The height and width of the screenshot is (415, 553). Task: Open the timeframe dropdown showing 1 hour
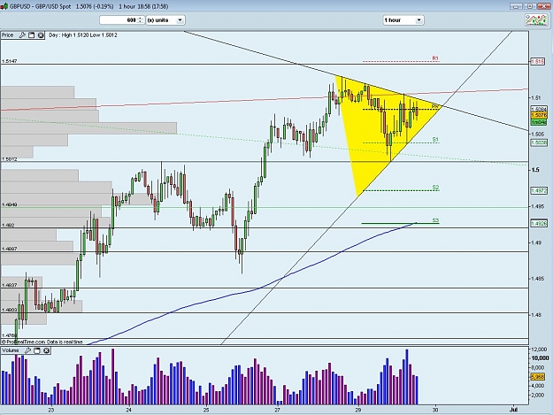(403, 20)
